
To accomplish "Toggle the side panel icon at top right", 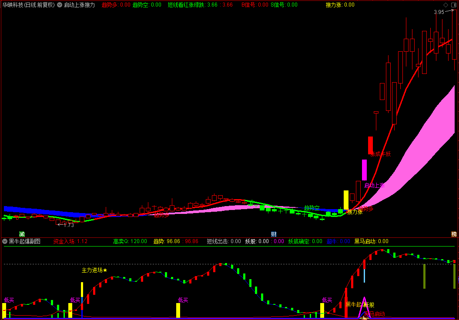I will pyautogui.click(x=453, y=5).
